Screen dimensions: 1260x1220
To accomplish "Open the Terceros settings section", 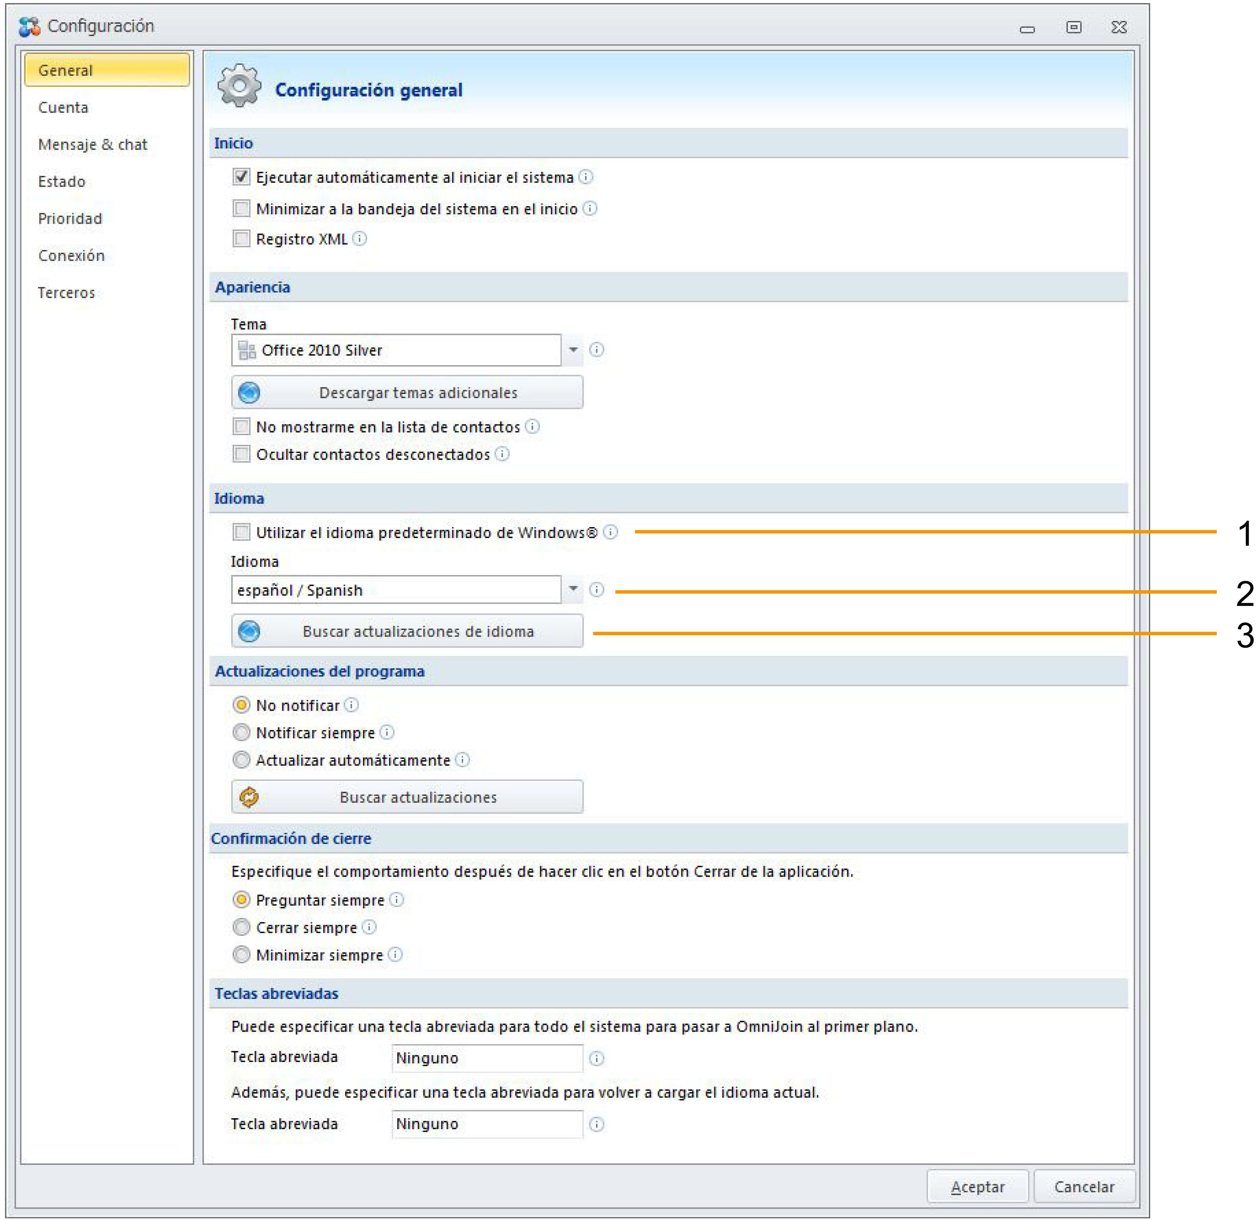I will pyautogui.click(x=66, y=293).
